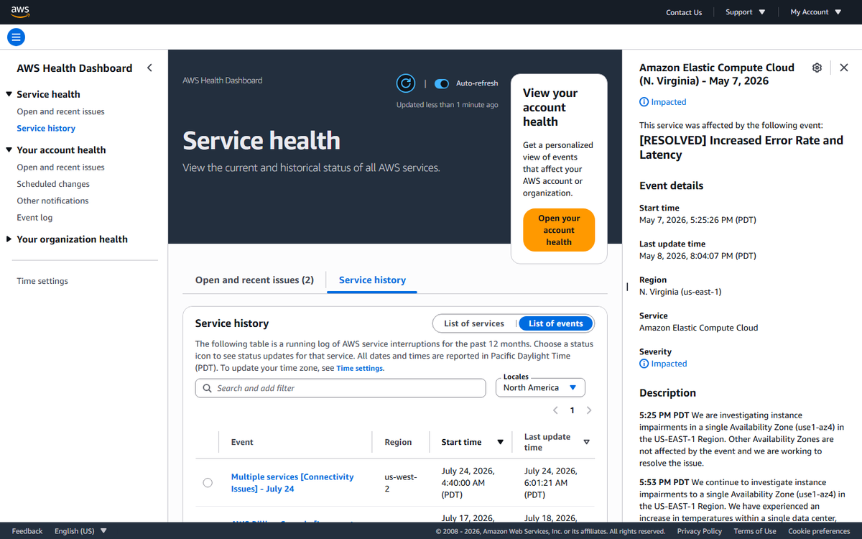The image size is (862, 539).
Task: Go to the AWS logo home
Action: (x=20, y=11)
